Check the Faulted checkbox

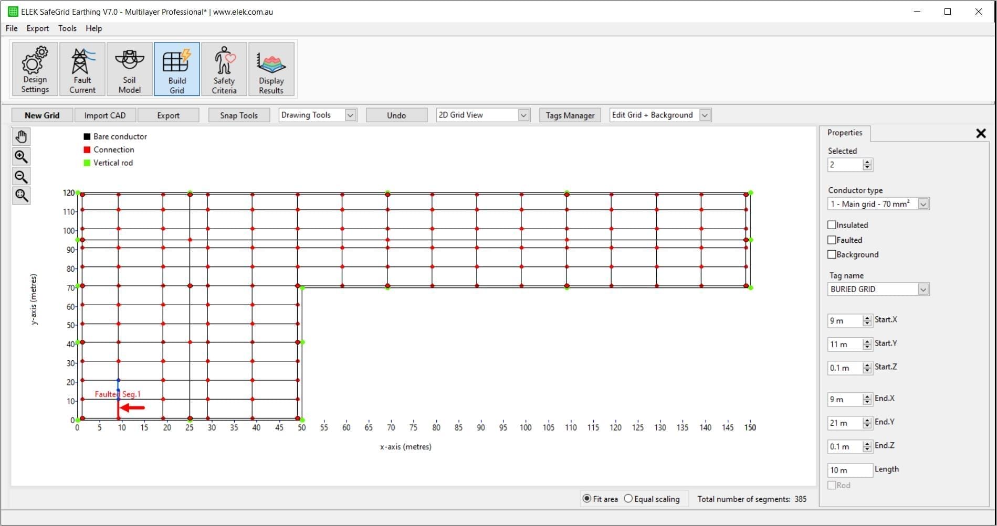pyautogui.click(x=832, y=240)
